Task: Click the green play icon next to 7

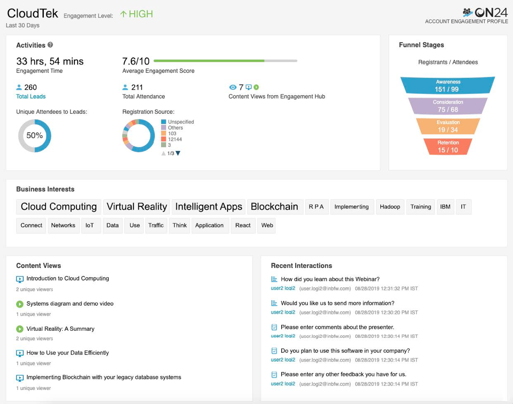Action: (x=256, y=87)
